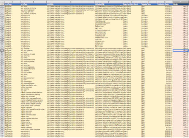Select column B header
The height and width of the screenshot is (138, 189).
(33, 2)
